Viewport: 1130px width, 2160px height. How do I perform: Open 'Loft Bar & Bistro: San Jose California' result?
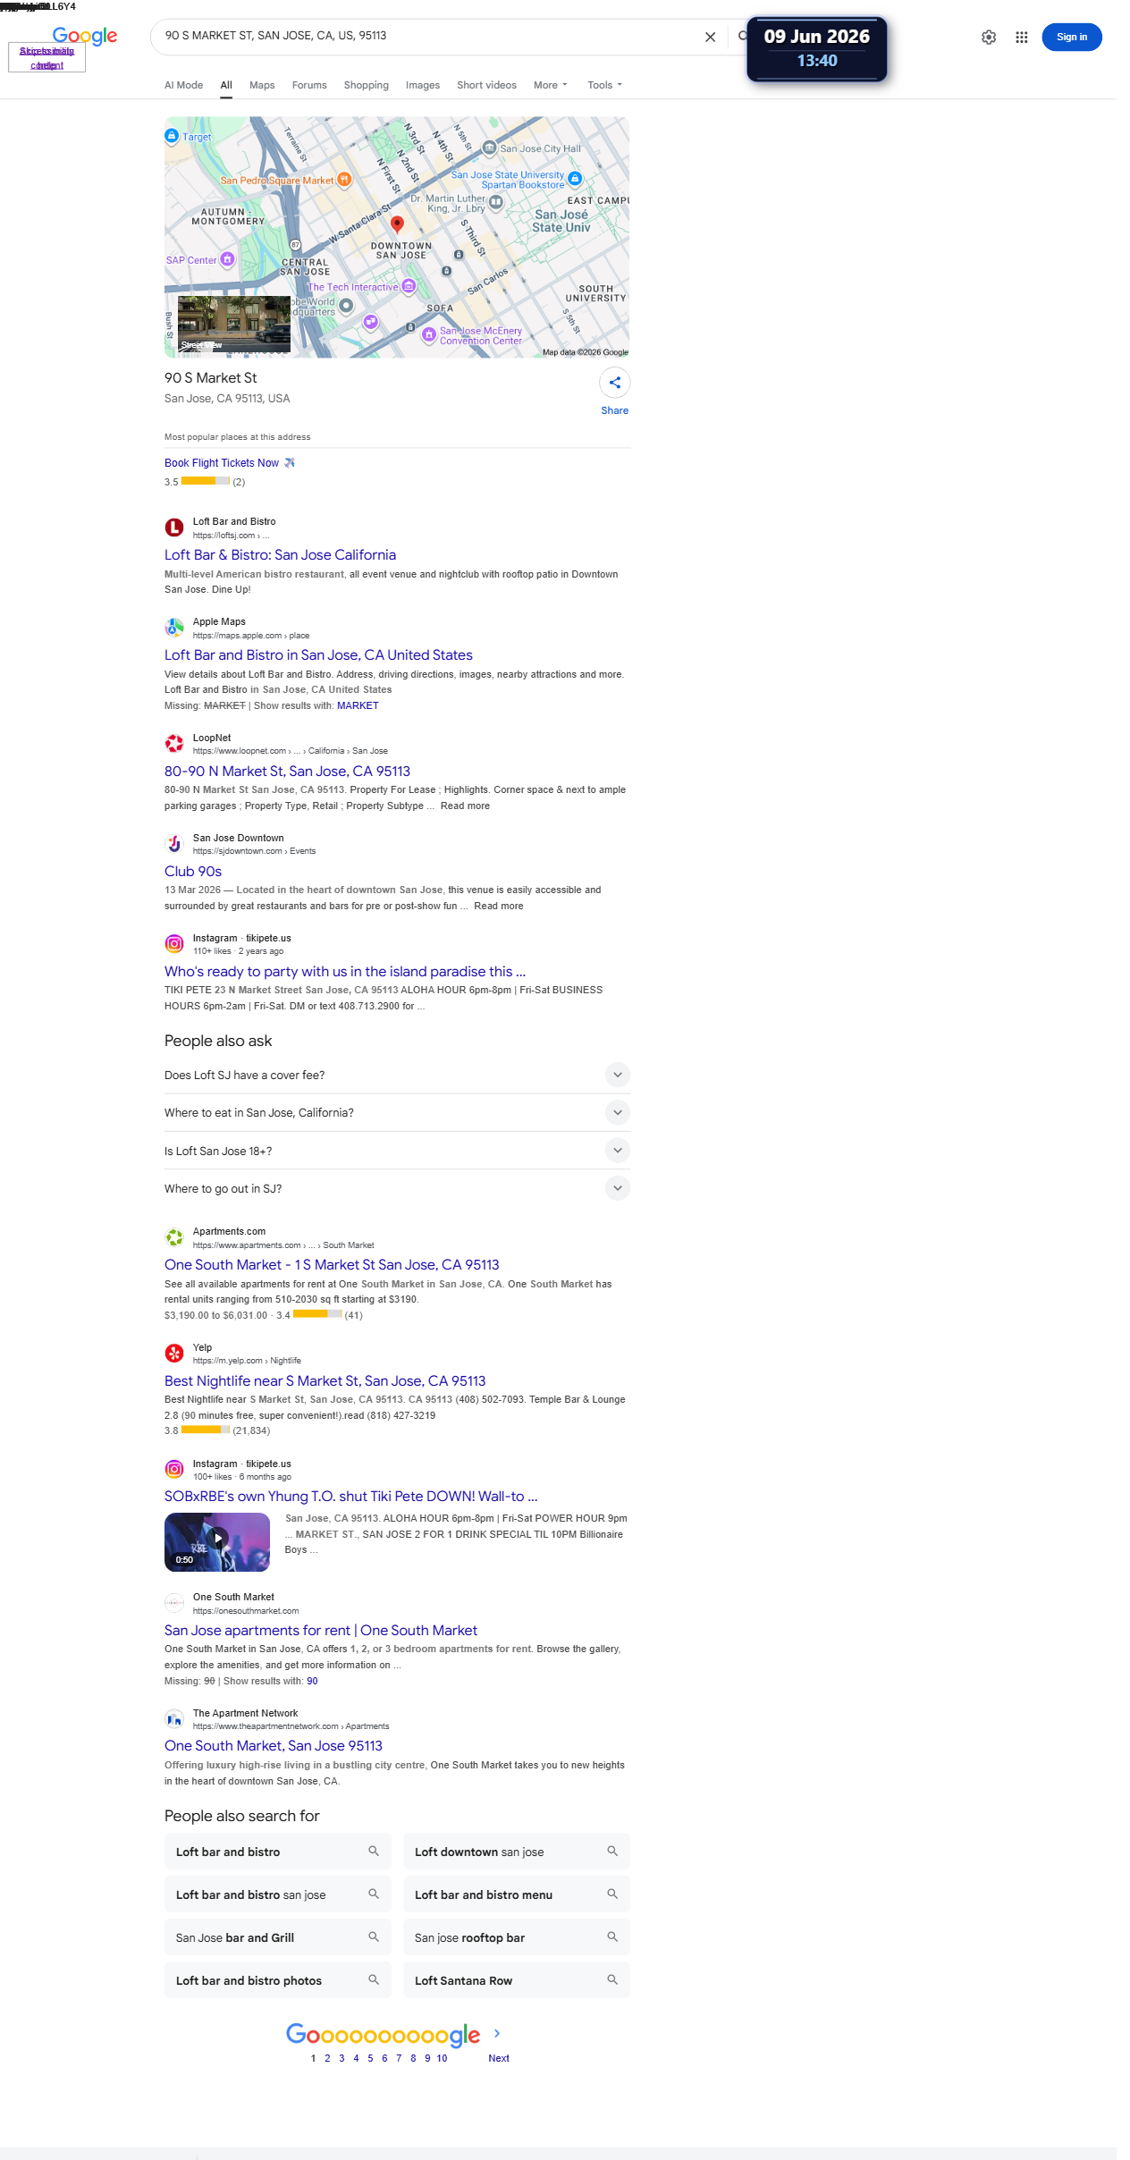(280, 555)
